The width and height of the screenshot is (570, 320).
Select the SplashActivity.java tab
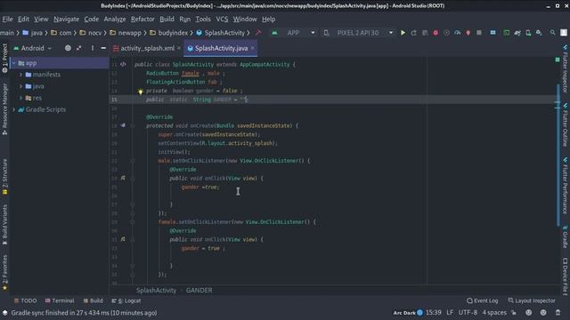[x=221, y=48]
